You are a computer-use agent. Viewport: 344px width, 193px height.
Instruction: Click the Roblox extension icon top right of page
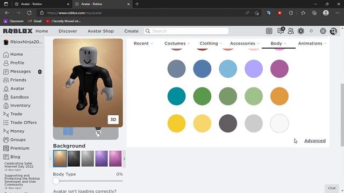coord(333,31)
